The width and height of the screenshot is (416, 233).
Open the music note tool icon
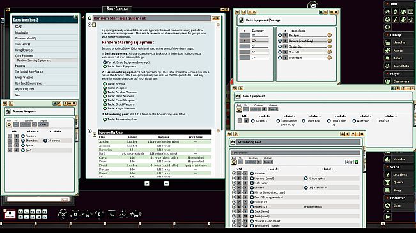pos(411,19)
